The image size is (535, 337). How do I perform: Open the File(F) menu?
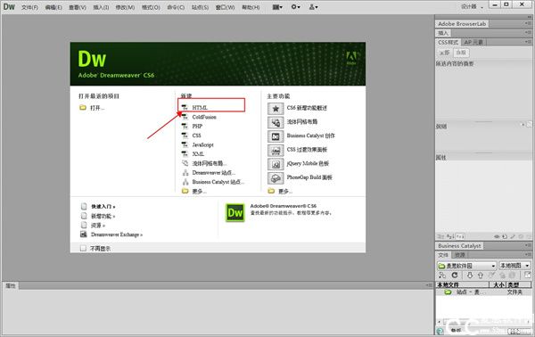(29, 7)
